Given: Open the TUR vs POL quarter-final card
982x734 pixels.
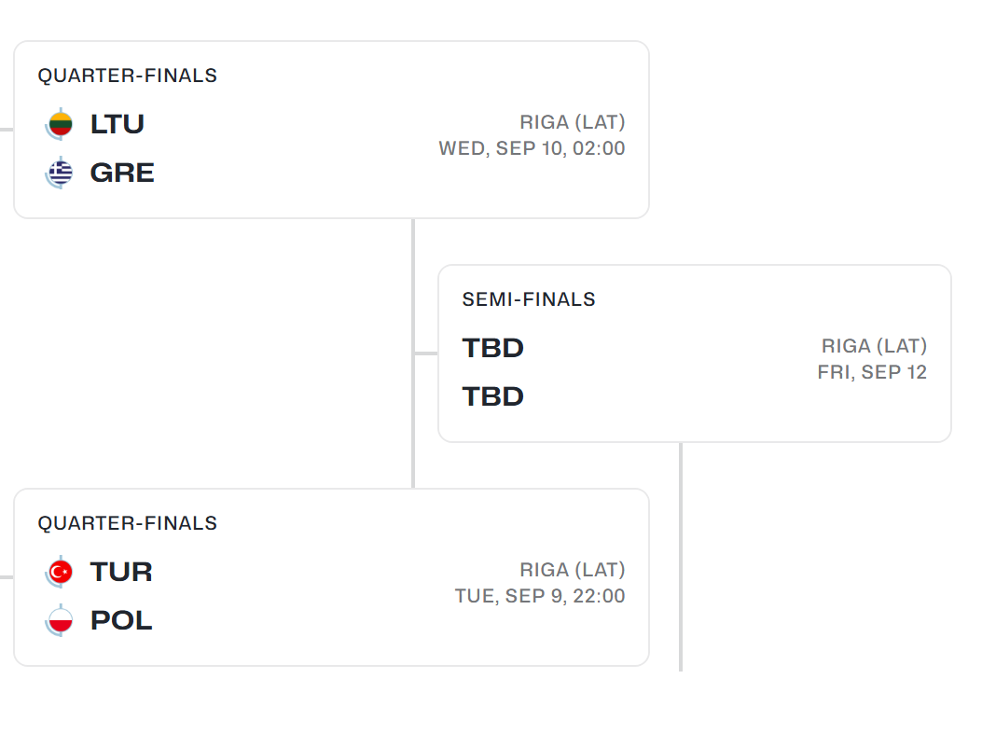Looking at the screenshot, I should pyautogui.click(x=331, y=577).
